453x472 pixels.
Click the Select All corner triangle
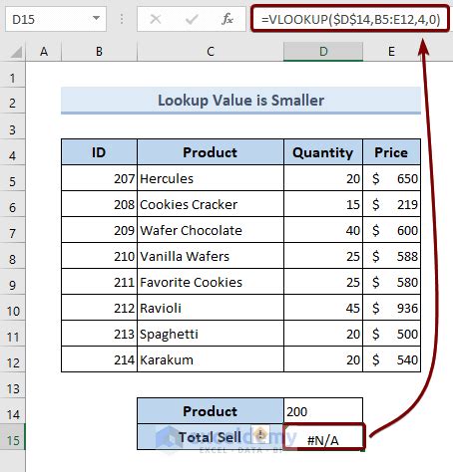pyautogui.click(x=15, y=52)
